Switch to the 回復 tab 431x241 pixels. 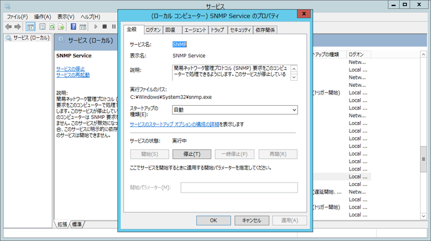pos(172,30)
